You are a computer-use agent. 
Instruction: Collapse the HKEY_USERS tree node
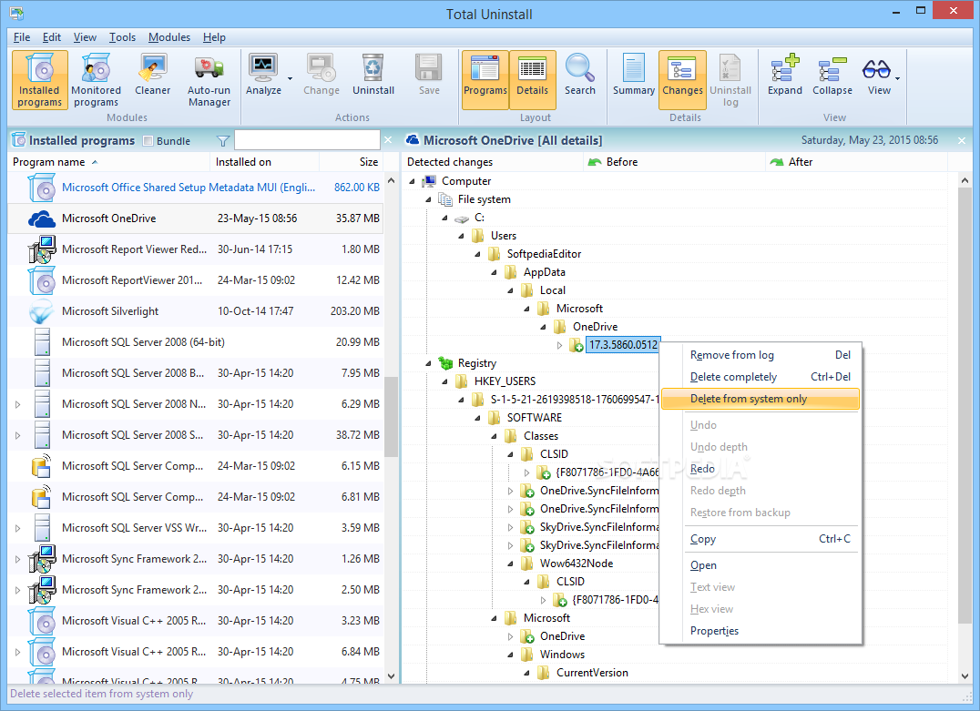pyautogui.click(x=444, y=381)
